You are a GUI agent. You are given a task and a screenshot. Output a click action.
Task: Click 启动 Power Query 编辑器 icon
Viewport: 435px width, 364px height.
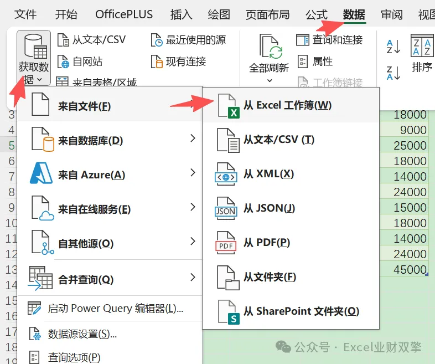[x=34, y=308]
